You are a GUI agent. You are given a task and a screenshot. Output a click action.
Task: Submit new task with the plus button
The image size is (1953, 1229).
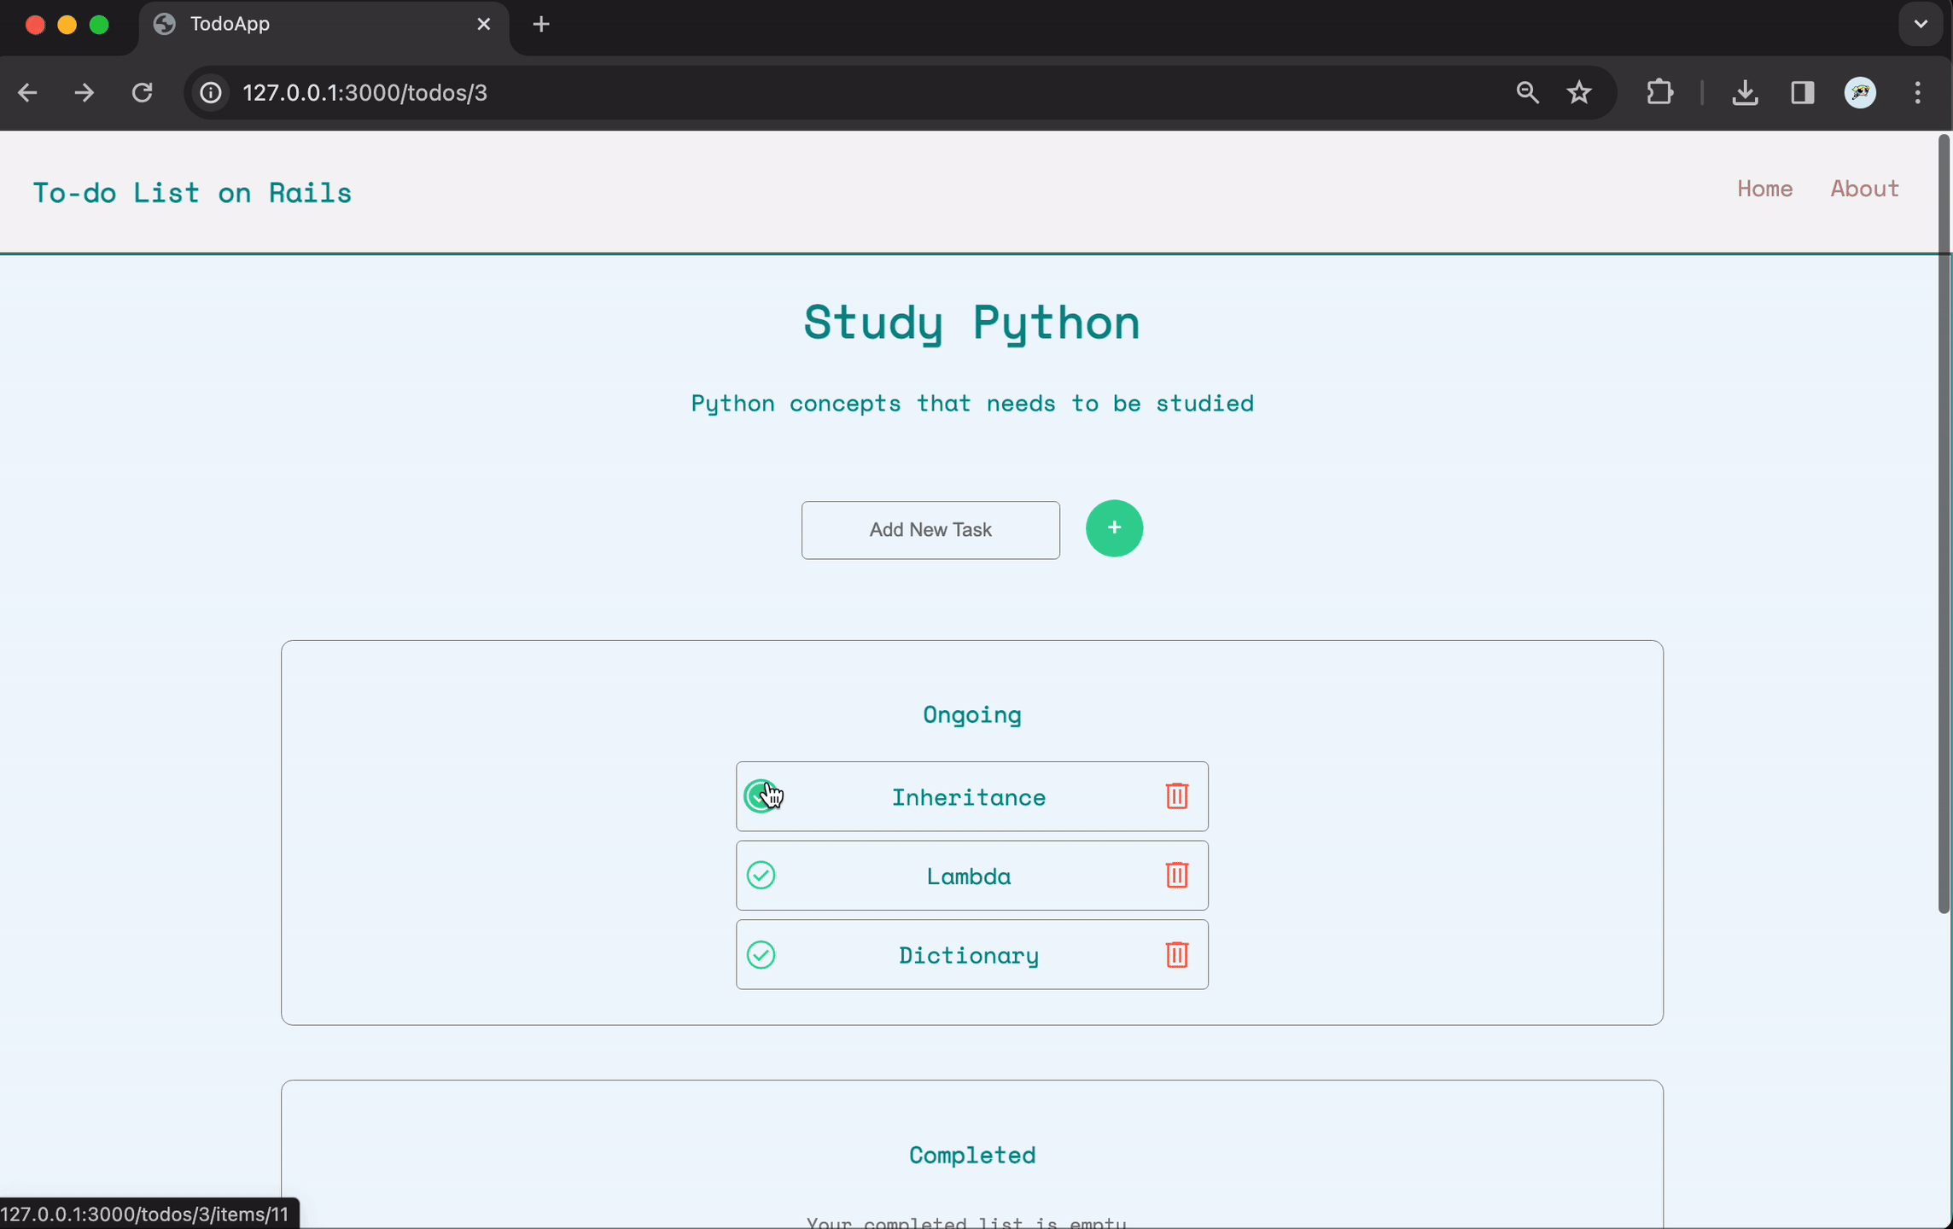(1113, 528)
